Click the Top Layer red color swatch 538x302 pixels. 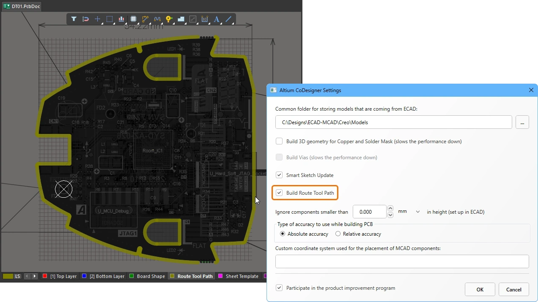point(45,276)
